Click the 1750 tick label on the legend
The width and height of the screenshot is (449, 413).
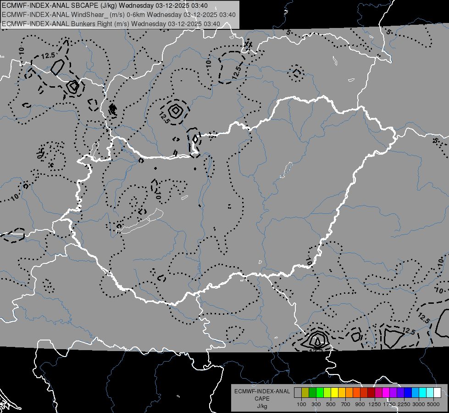(x=389, y=404)
